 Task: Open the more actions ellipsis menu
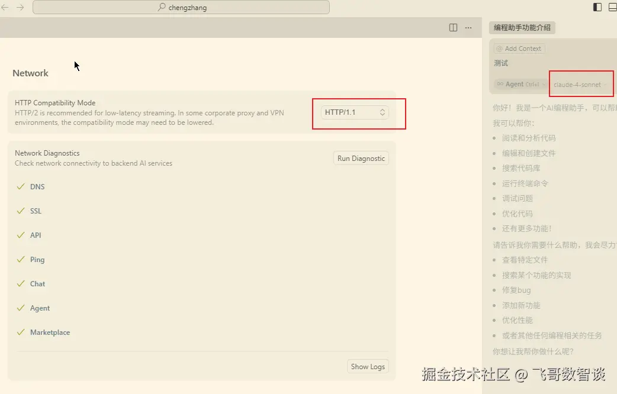[x=468, y=27]
